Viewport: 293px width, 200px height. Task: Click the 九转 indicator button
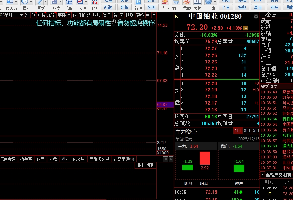[x=51, y=15]
